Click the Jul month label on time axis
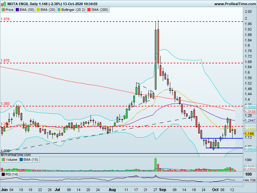Screen dimensions: 257x193 57,190
